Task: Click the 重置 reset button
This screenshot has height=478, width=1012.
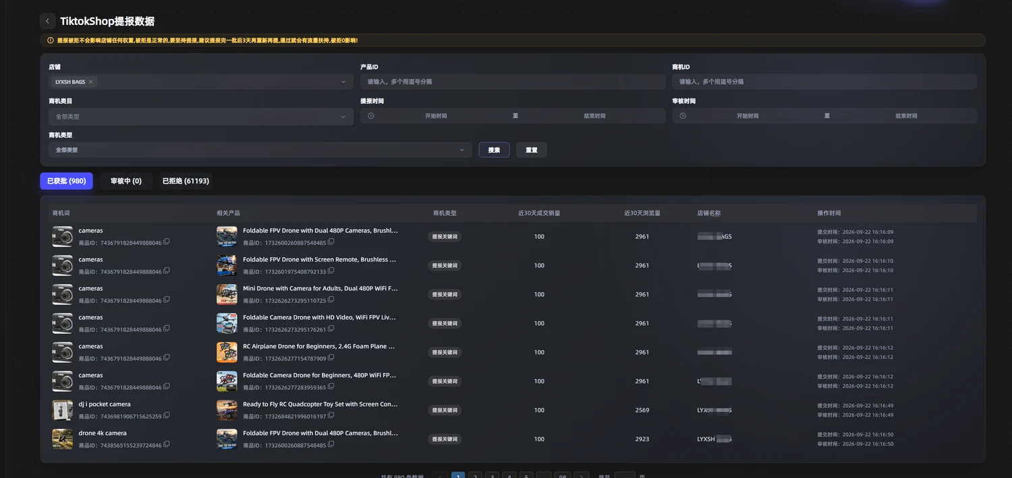Action: click(532, 150)
